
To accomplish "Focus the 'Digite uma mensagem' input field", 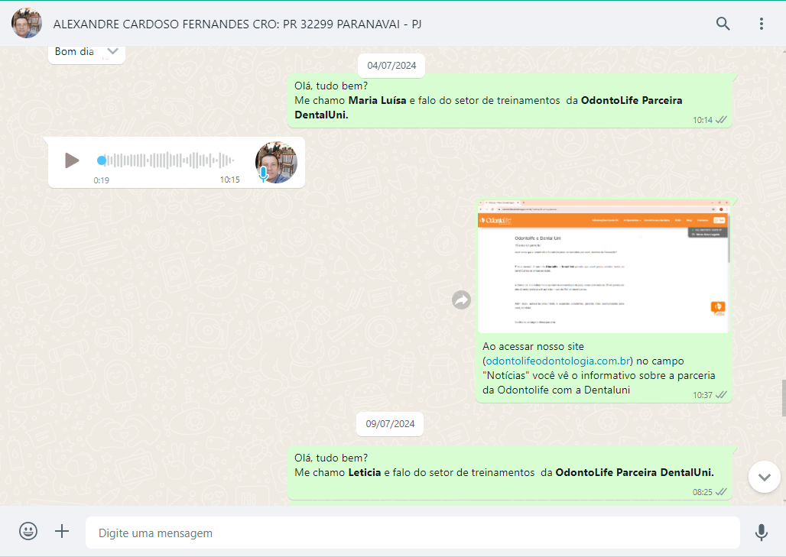I will pyautogui.click(x=413, y=533).
